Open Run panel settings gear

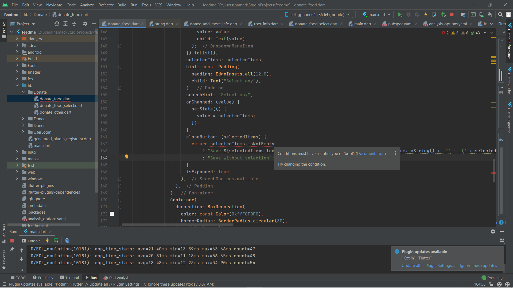point(493,232)
